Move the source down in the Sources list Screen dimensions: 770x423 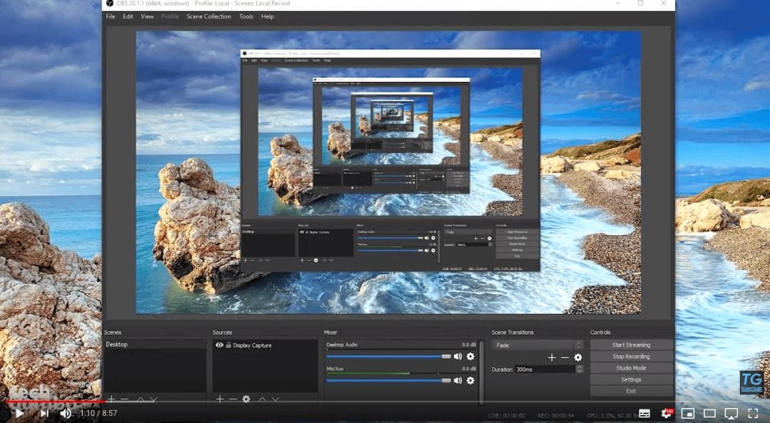(x=275, y=399)
